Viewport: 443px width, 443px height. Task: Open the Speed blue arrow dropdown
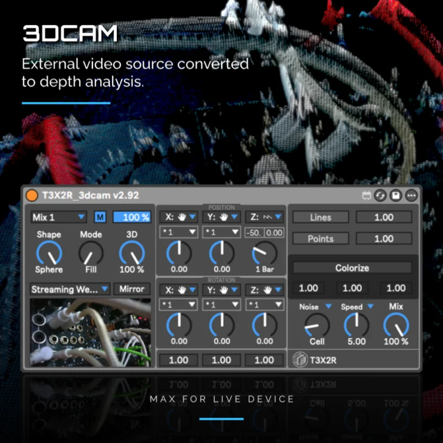pos(370,306)
